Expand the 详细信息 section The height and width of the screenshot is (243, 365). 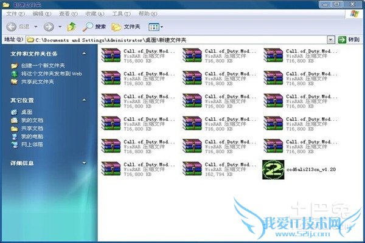click(85, 163)
